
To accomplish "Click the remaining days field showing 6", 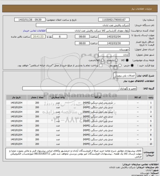I will [x=60, y=37].
